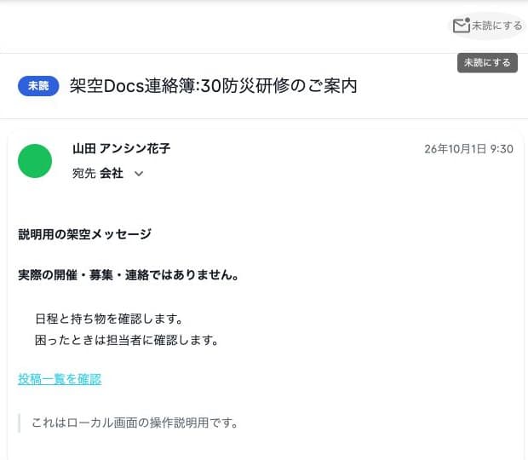Click the envelope mark-as-unread icon
This screenshot has height=460, width=528.
462,26
